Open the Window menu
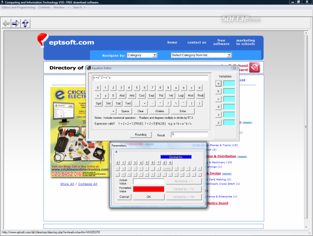Screen dimensions: 313x236 (x=58, y=8)
